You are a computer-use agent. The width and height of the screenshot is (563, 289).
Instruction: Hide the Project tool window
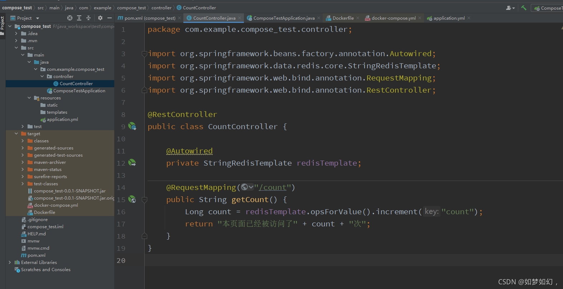coord(110,18)
